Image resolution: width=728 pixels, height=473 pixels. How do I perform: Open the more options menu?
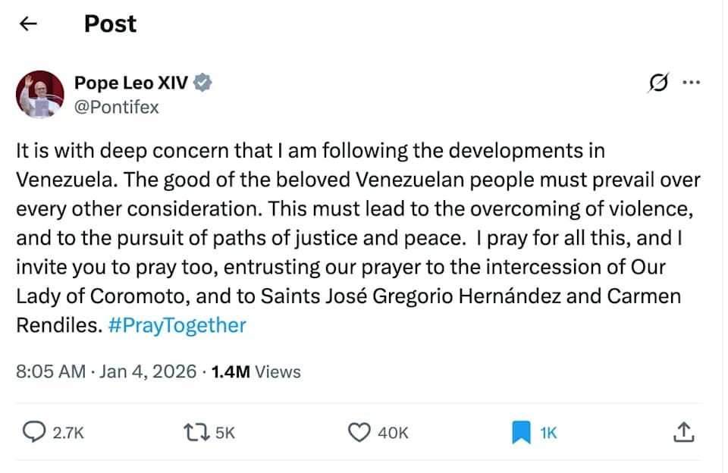point(692,83)
